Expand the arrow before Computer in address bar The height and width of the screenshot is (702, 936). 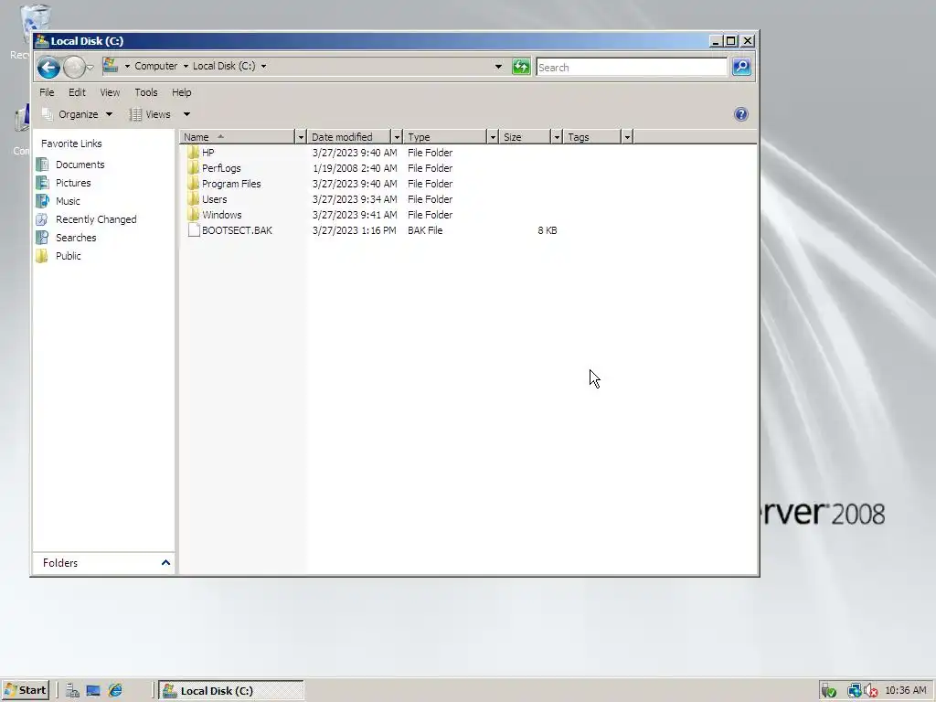pos(127,66)
